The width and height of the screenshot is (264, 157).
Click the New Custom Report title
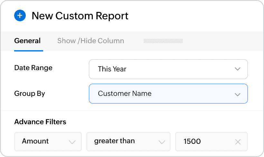80,16
